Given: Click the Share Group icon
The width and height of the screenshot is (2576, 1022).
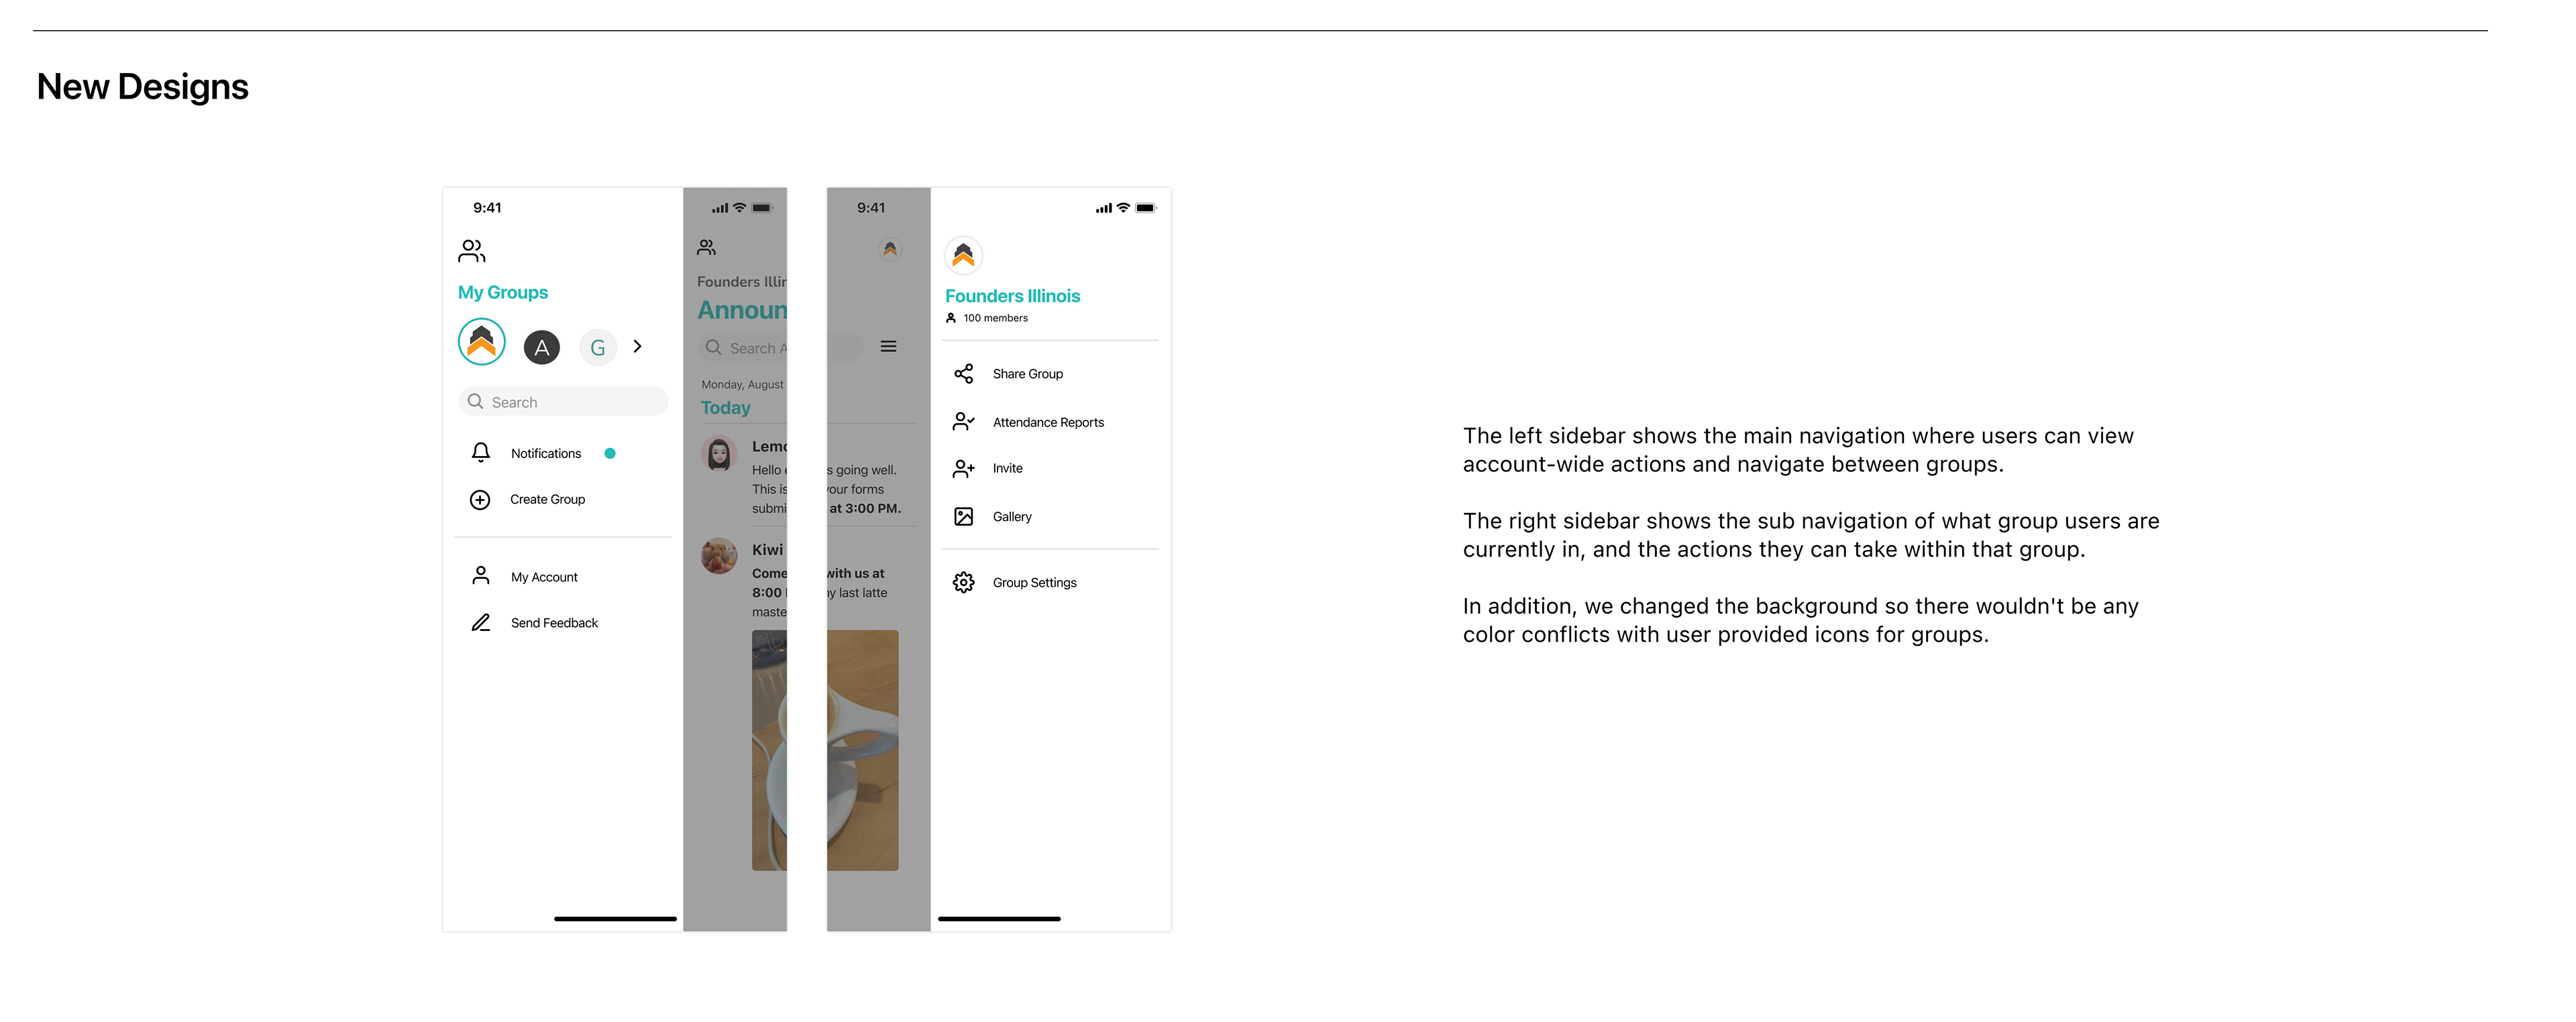Looking at the screenshot, I should click(x=964, y=374).
